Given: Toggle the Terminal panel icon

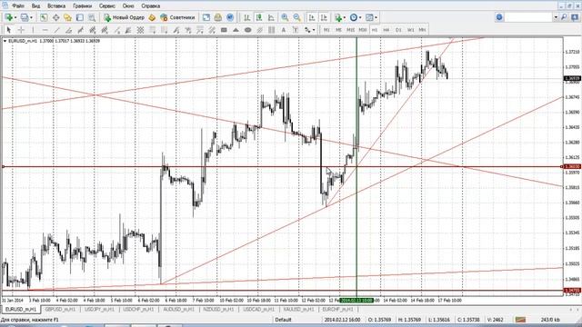Looking at the screenshot, I should 80,17.
